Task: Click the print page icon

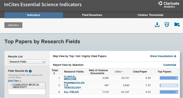Action: [167, 25]
